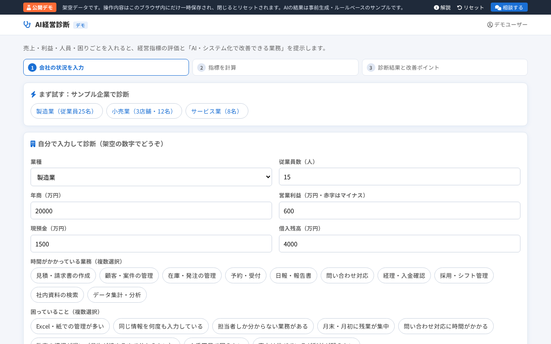Open the デモユーザー account menu
This screenshot has width=551, height=344.
pyautogui.click(x=508, y=25)
